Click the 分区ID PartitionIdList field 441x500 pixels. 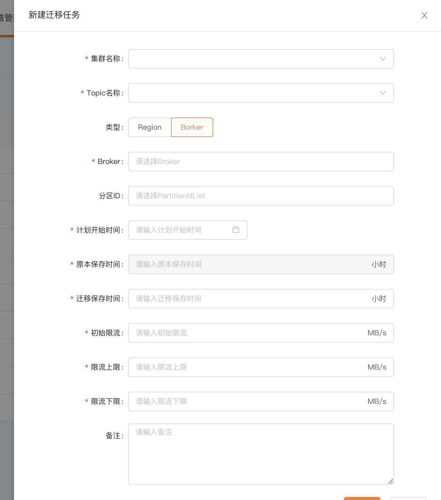coord(261,196)
